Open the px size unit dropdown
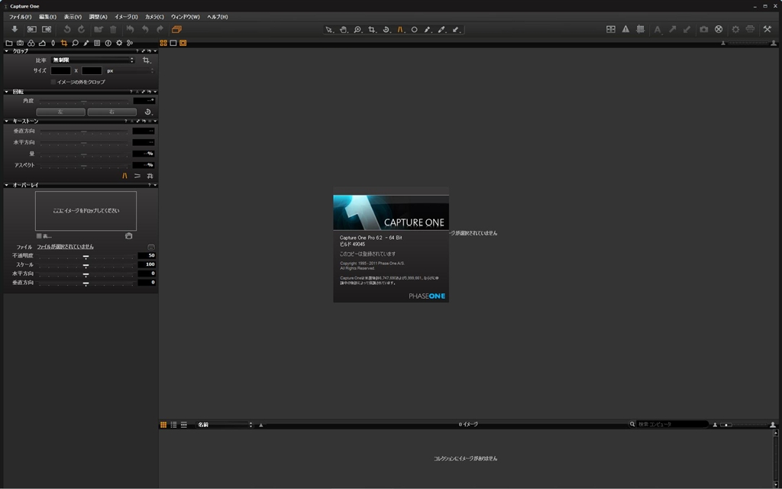782x489 pixels. (130, 71)
